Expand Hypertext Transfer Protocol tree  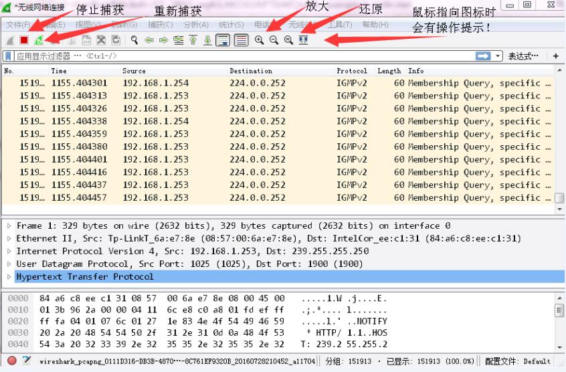pos(9,277)
